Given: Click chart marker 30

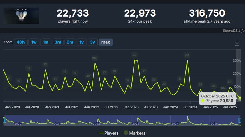Looking at the screenshot, I should [x=88, y=76].
